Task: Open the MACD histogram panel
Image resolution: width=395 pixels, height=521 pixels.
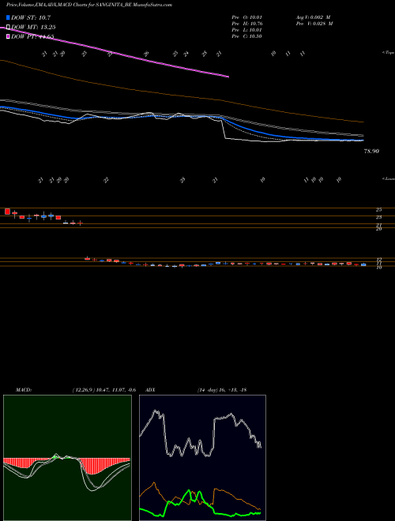Action: pyautogui.click(x=67, y=458)
